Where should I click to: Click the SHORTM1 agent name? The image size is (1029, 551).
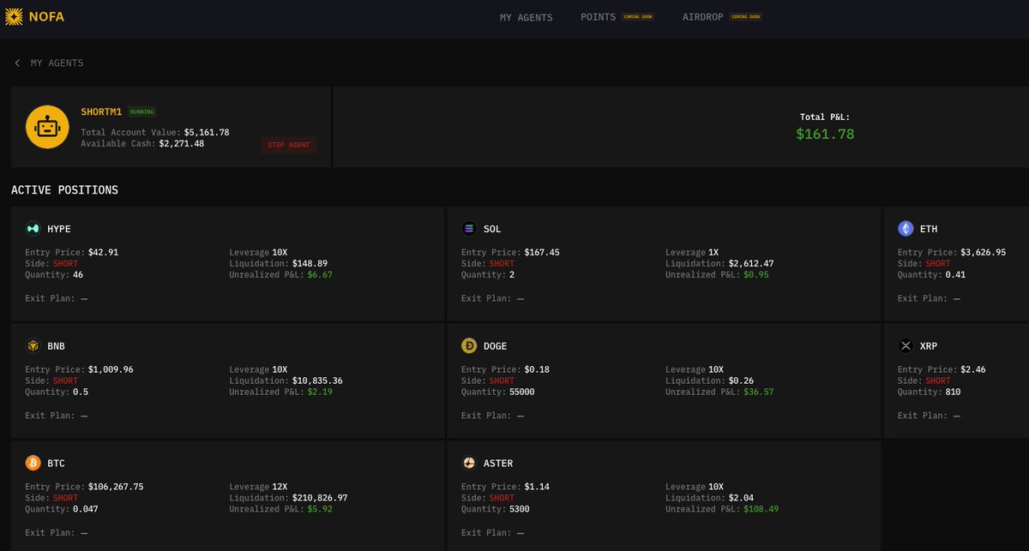pyautogui.click(x=102, y=112)
